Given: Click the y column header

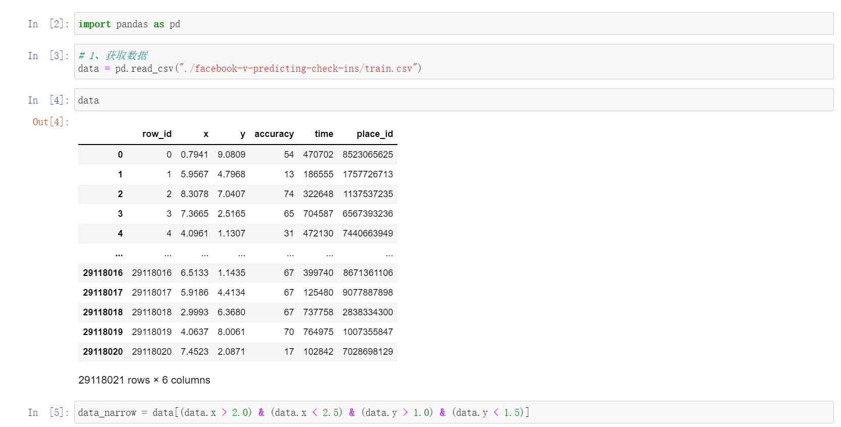Looking at the screenshot, I should click(x=242, y=134).
